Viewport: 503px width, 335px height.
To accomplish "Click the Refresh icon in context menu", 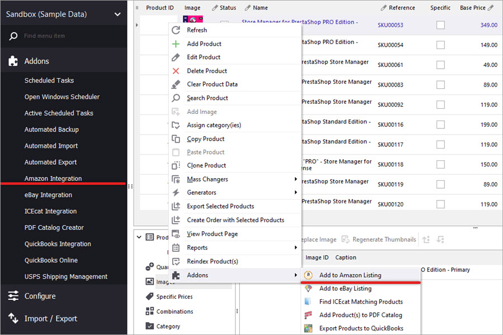I will click(x=176, y=30).
